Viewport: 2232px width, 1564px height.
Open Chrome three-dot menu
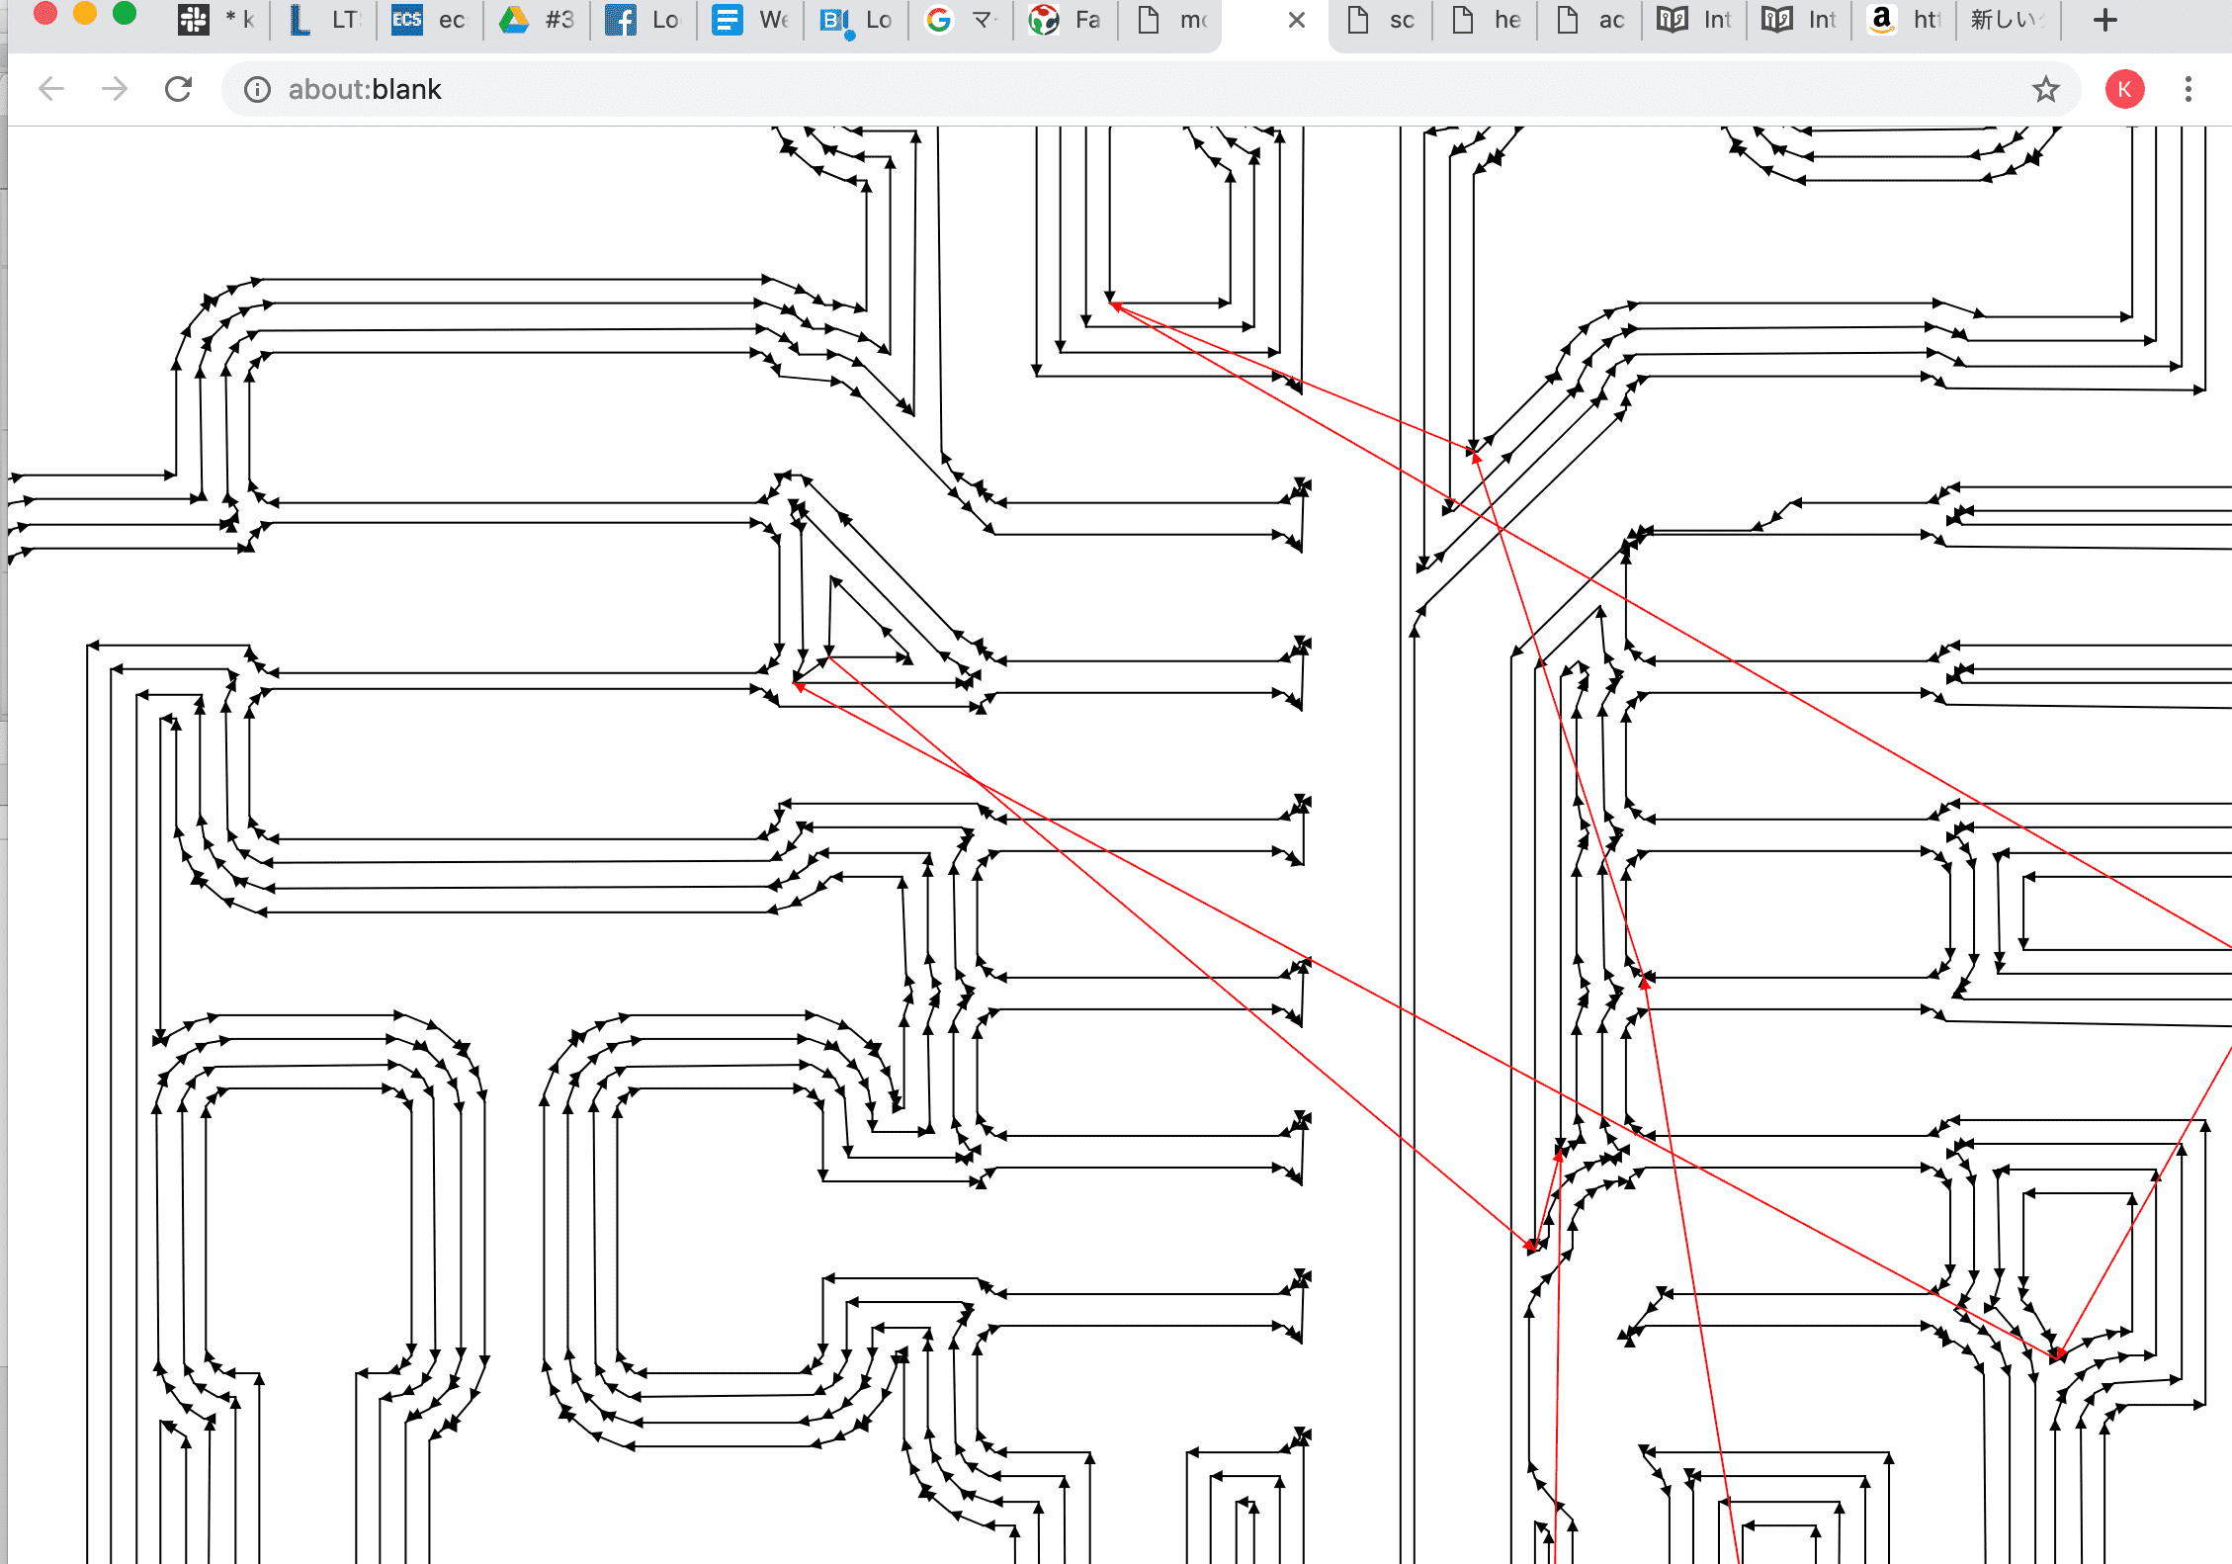[x=2188, y=89]
